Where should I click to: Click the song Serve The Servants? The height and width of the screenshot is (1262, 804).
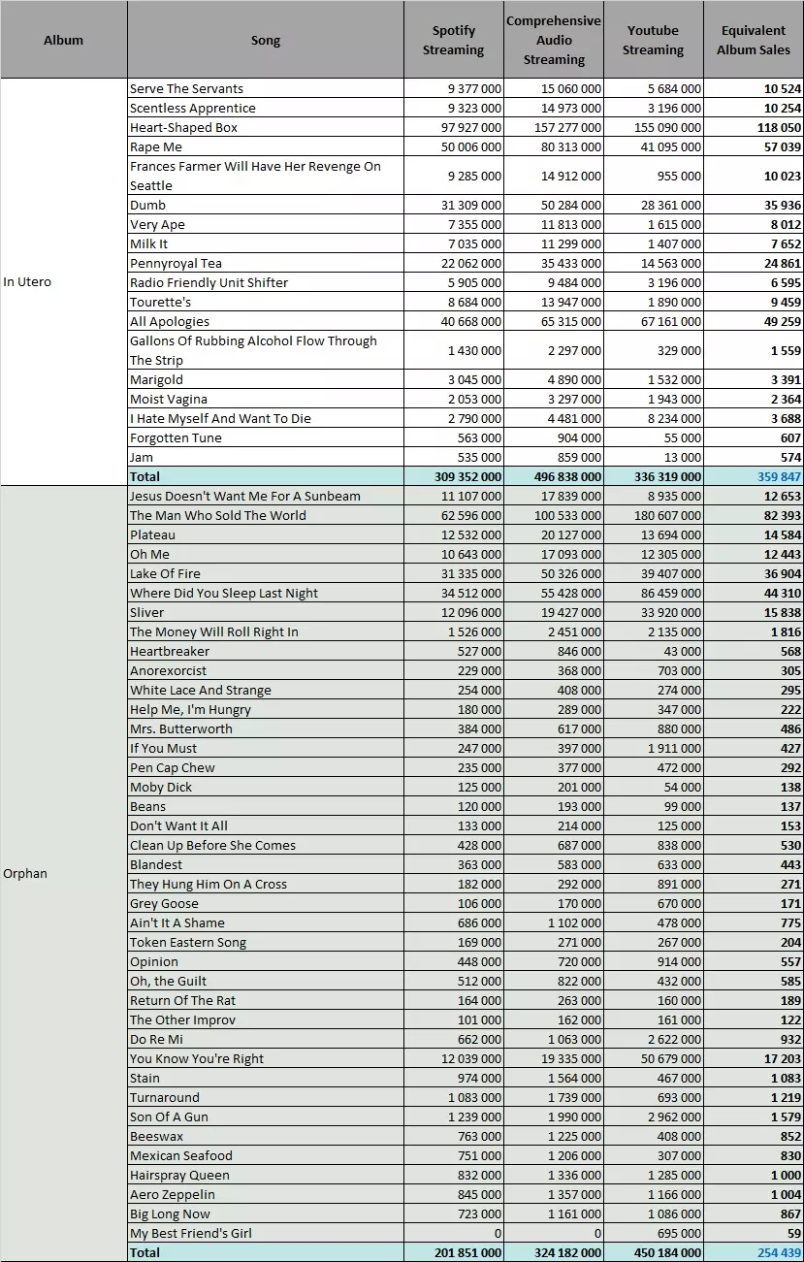click(x=266, y=88)
